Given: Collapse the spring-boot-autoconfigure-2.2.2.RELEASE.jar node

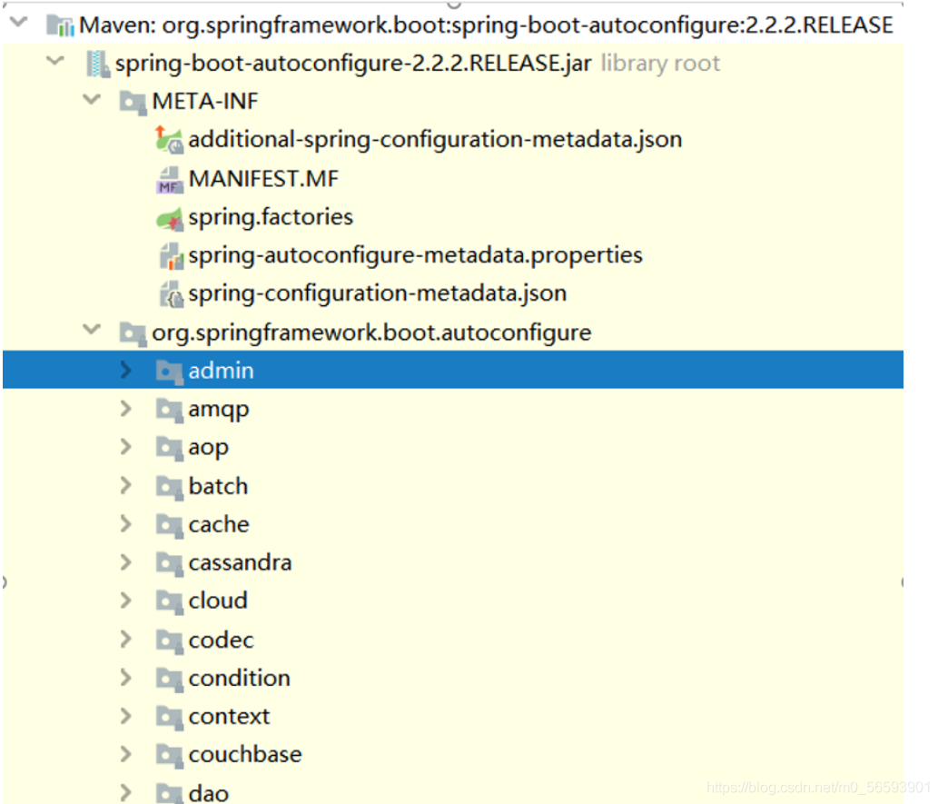Looking at the screenshot, I should (55, 61).
